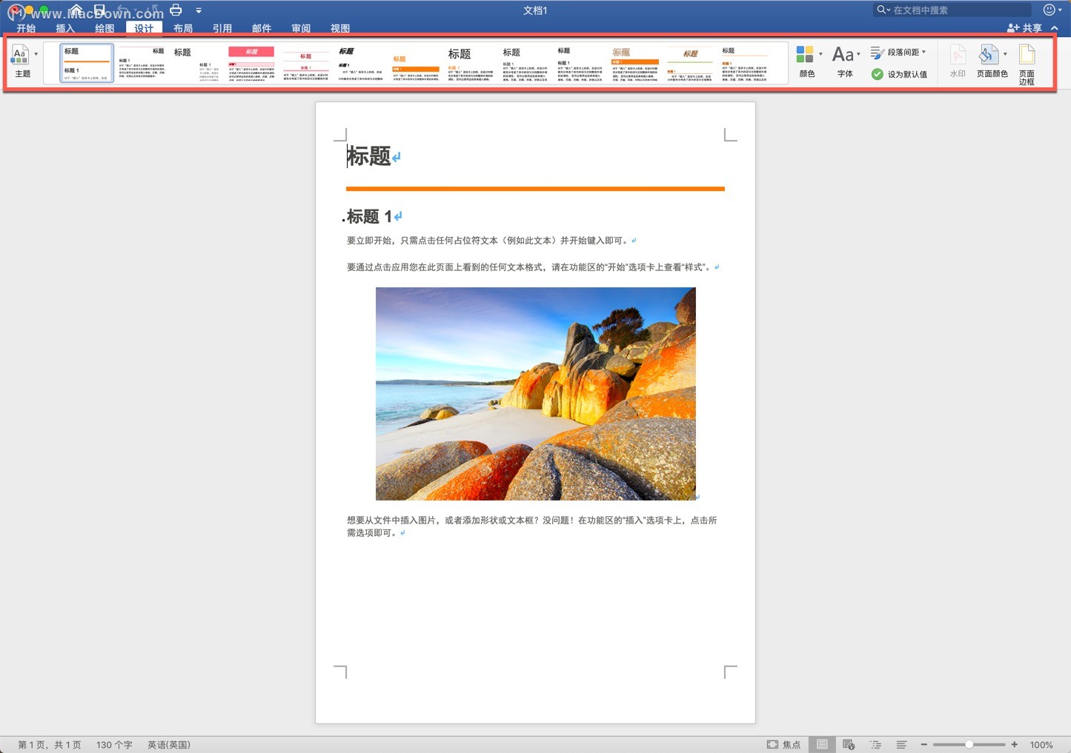Expand the dropdown arrow next to 颜色
1071x753 pixels.
click(x=820, y=53)
